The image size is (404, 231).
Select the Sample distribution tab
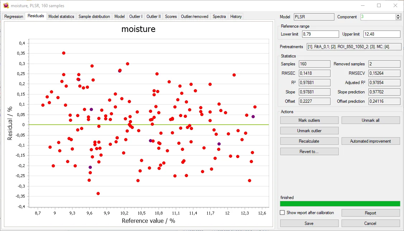[94, 17]
